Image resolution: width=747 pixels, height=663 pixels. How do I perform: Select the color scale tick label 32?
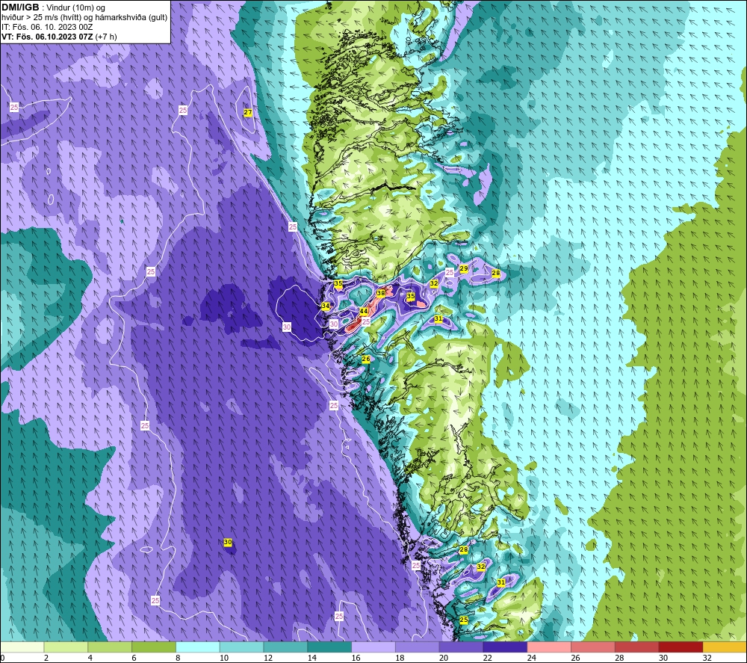click(x=707, y=658)
